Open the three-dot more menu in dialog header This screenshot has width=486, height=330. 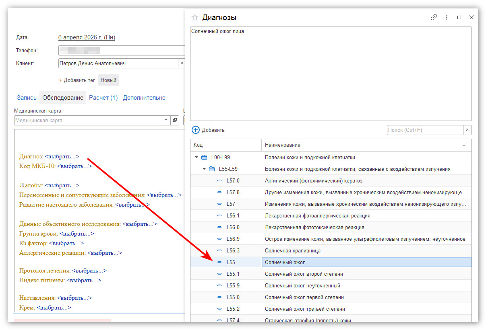[447, 18]
